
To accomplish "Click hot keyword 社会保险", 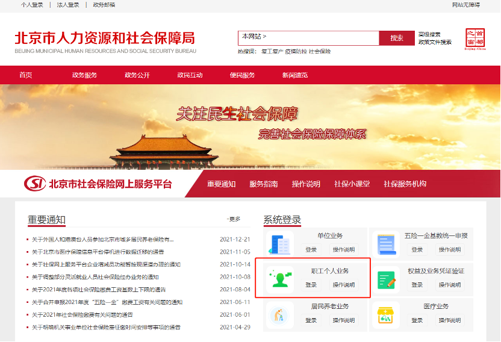I will coord(320,51).
